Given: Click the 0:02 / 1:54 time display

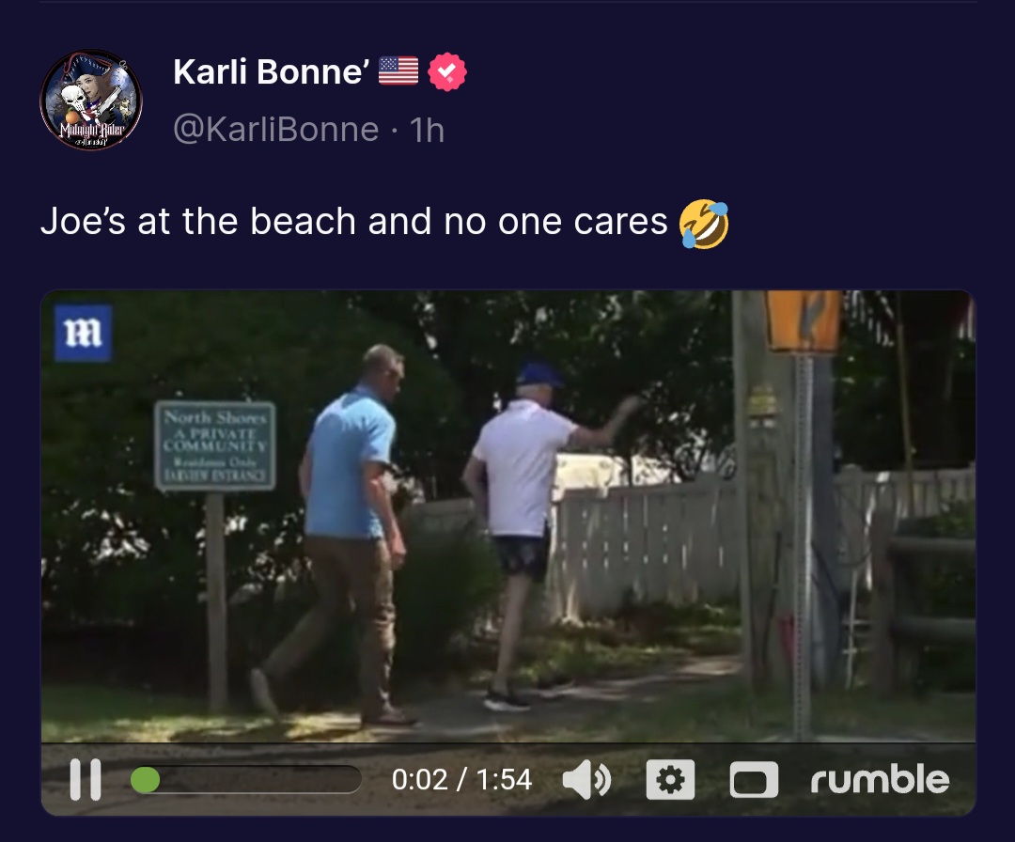Looking at the screenshot, I should pos(461,779).
